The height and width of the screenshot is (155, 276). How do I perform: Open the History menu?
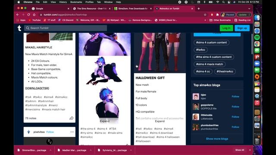[x=63, y=2]
